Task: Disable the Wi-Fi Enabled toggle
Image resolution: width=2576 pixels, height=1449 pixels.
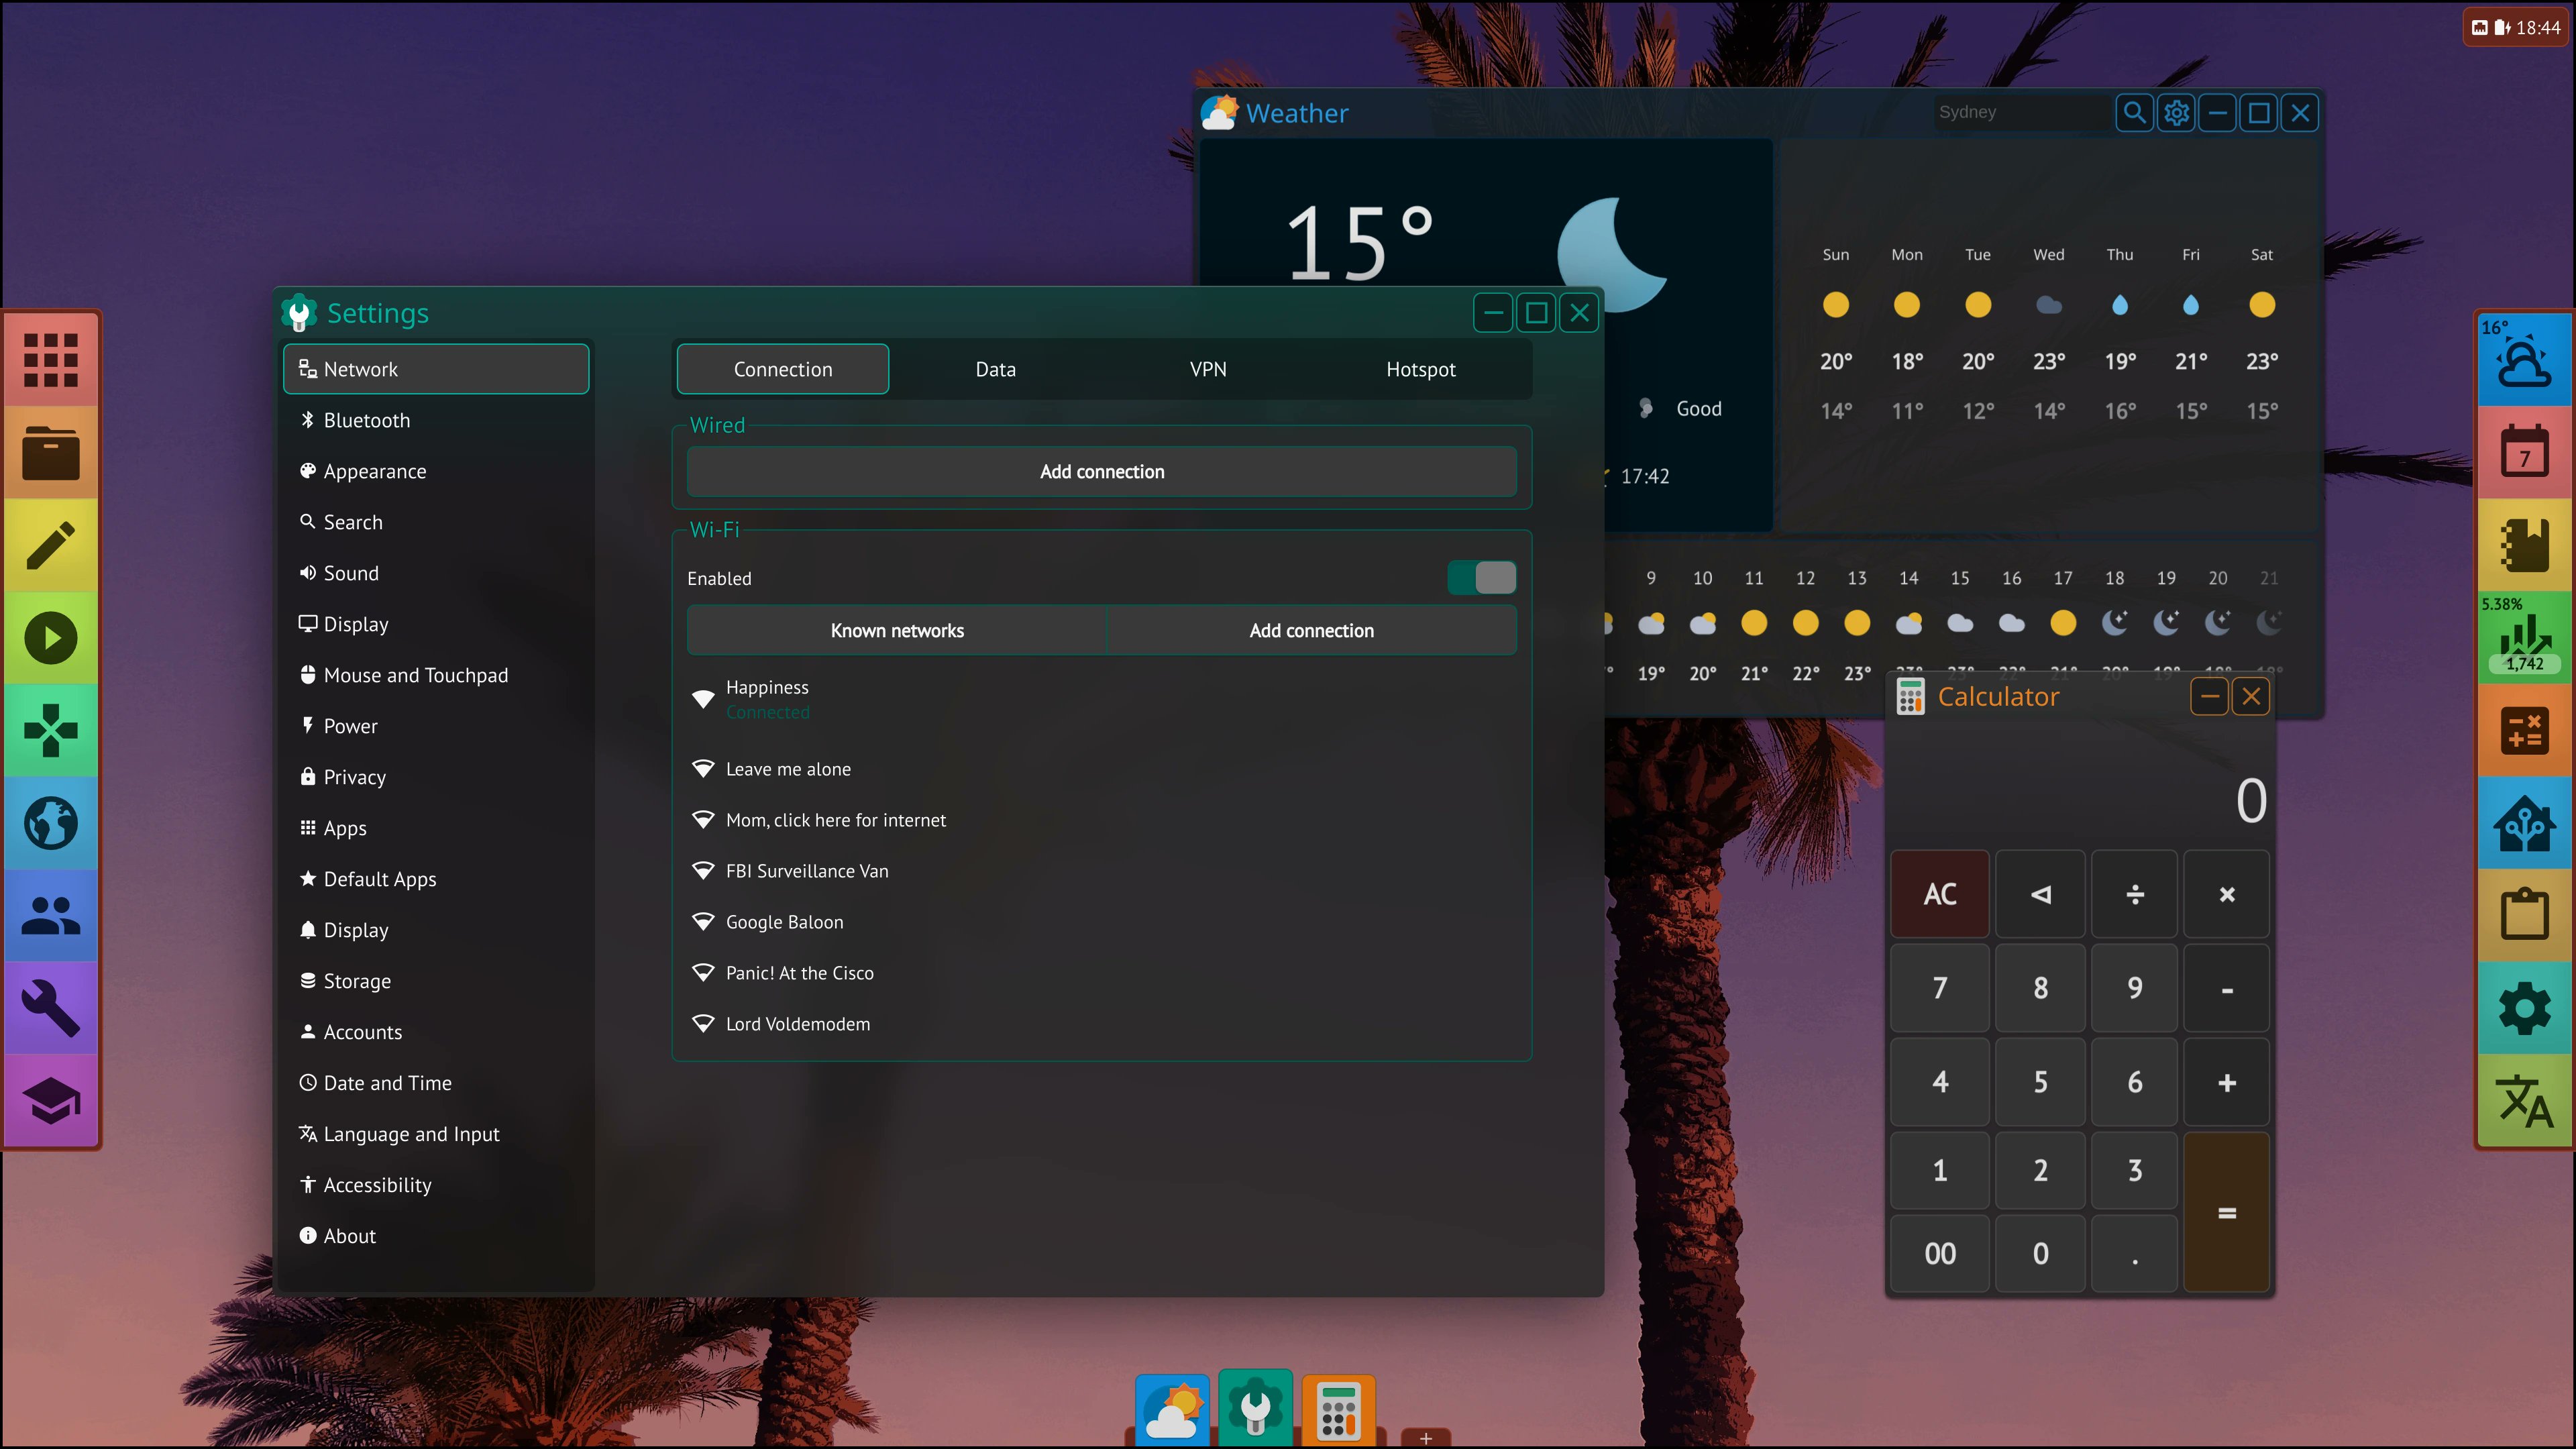Action: 1481,577
